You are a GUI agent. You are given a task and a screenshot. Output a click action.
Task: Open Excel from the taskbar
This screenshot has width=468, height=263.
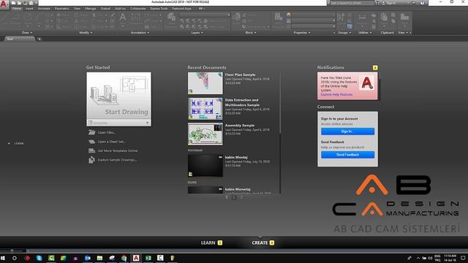point(148,258)
